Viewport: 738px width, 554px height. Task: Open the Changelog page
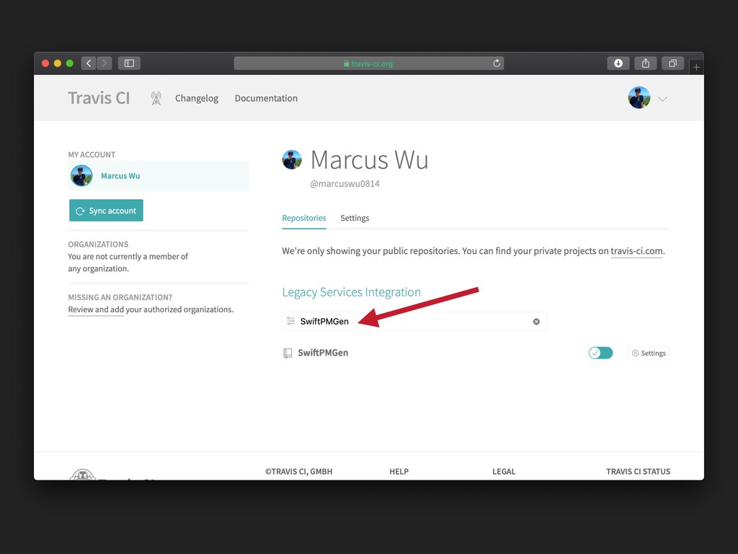197,98
